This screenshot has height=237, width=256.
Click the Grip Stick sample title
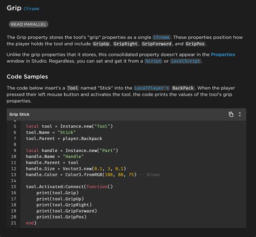click(19, 114)
